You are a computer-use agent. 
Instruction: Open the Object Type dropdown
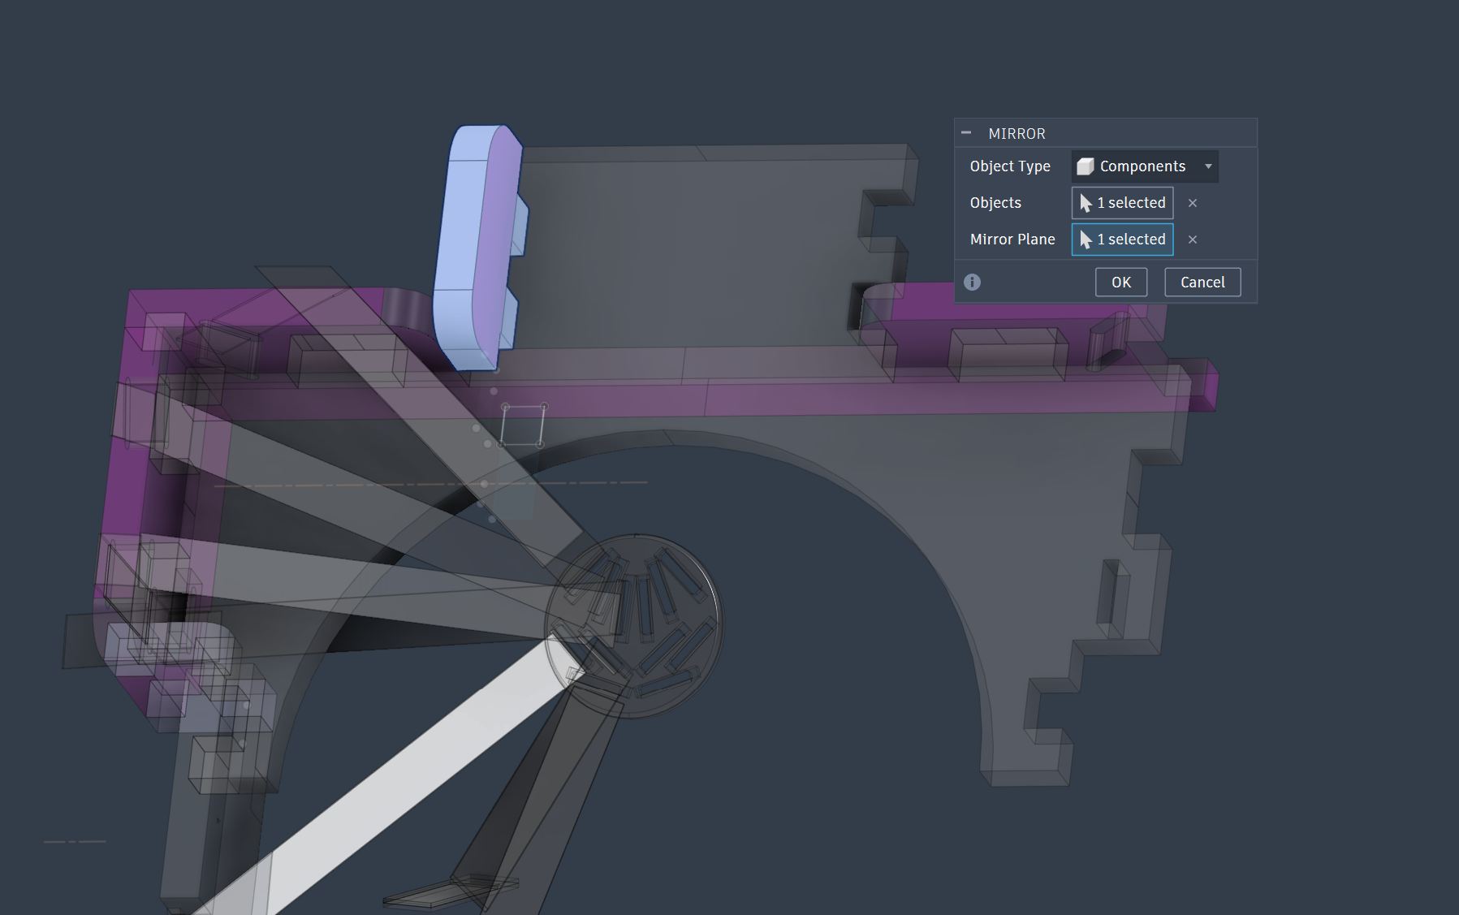[x=1145, y=166]
